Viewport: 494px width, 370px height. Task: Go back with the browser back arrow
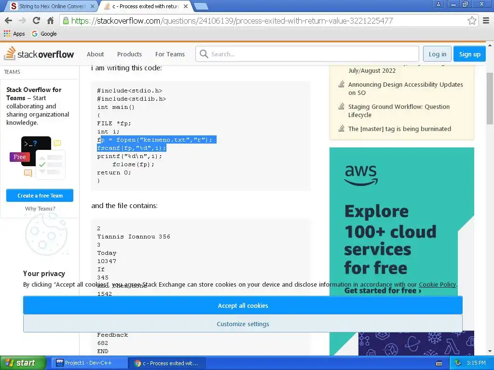coord(9,21)
